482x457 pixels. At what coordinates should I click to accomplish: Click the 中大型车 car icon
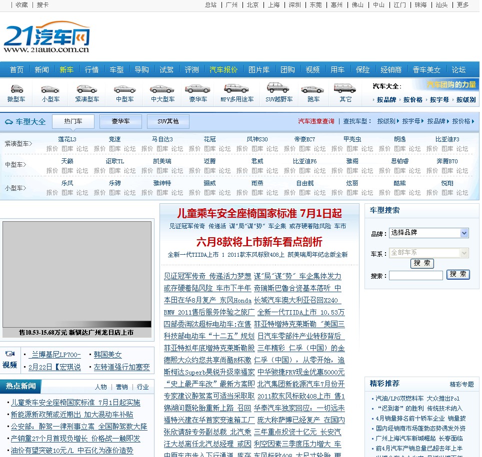point(162,89)
